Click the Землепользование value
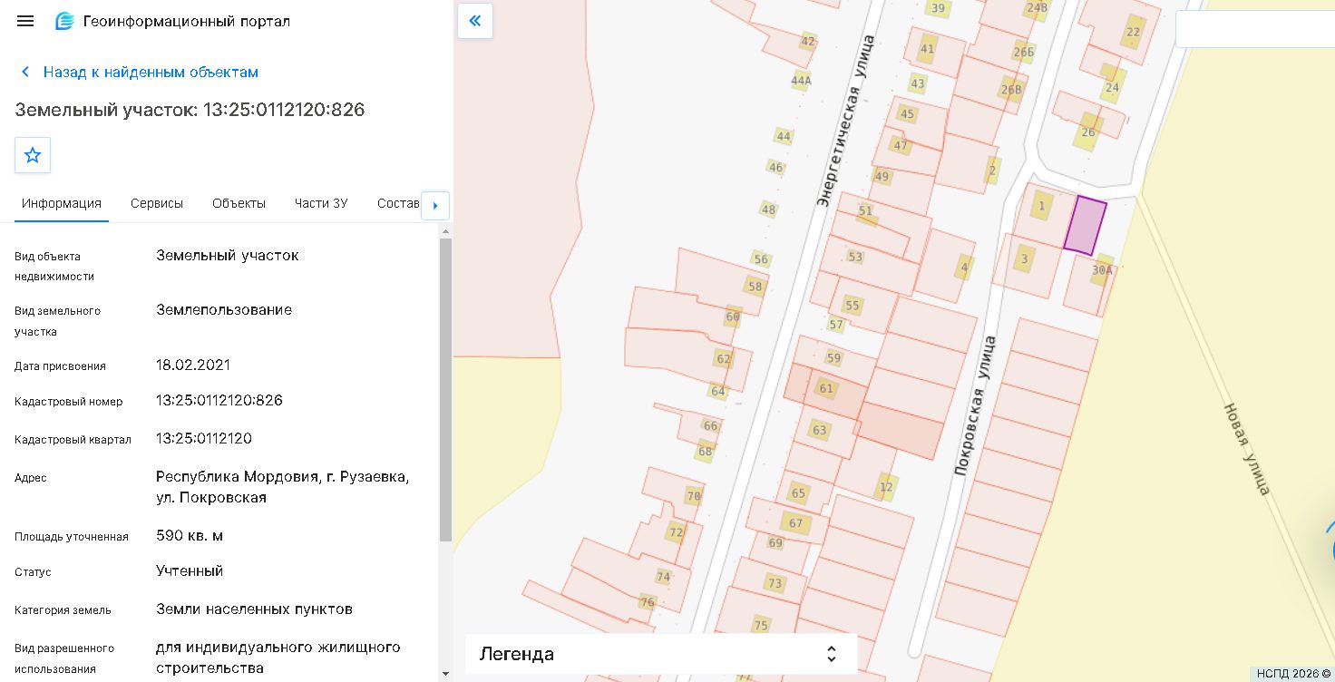This screenshot has height=682, width=1335. [224, 309]
